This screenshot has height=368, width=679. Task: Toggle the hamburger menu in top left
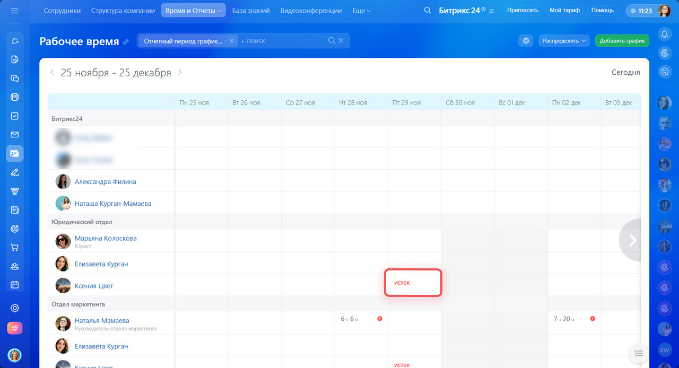click(14, 11)
